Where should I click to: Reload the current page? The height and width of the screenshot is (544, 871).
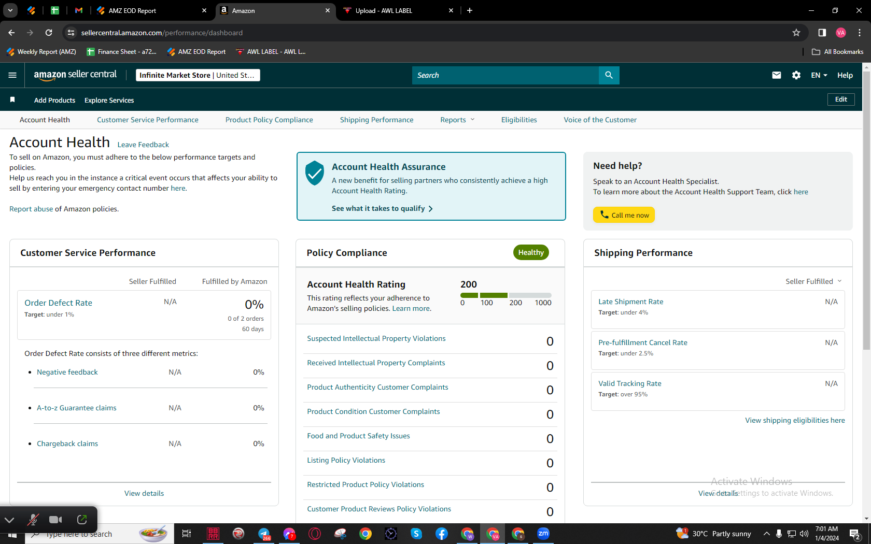point(49,33)
